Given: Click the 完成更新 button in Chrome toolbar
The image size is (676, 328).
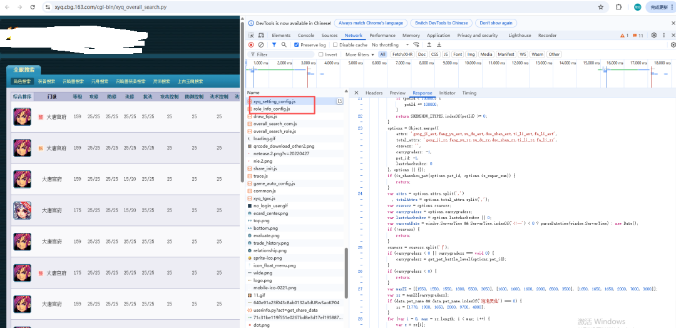Looking at the screenshot, I should coord(660,8).
